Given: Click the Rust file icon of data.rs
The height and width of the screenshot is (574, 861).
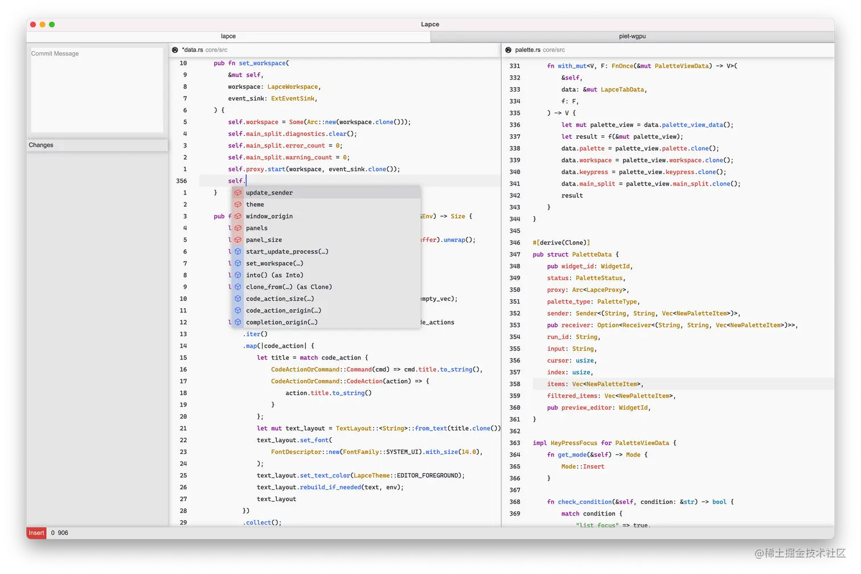Looking at the screenshot, I should coord(175,50).
